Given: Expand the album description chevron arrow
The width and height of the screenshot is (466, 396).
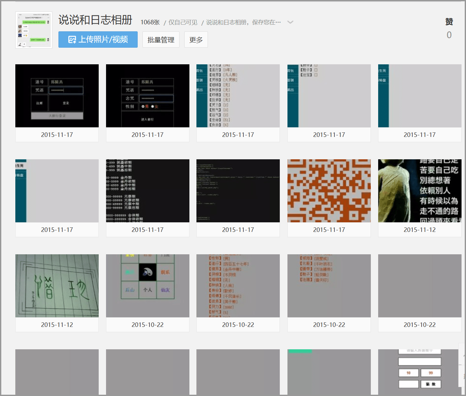Looking at the screenshot, I should coord(290,22).
